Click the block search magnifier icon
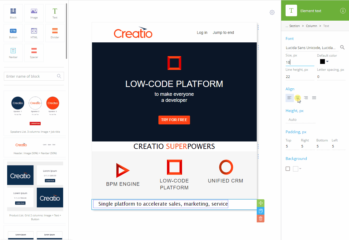The width and height of the screenshot is (349, 240). tap(59, 76)
